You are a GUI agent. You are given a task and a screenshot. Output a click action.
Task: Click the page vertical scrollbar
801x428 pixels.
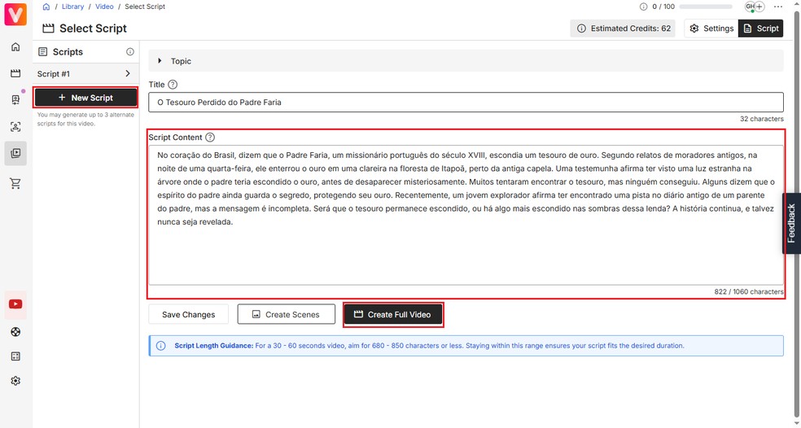[797, 214]
